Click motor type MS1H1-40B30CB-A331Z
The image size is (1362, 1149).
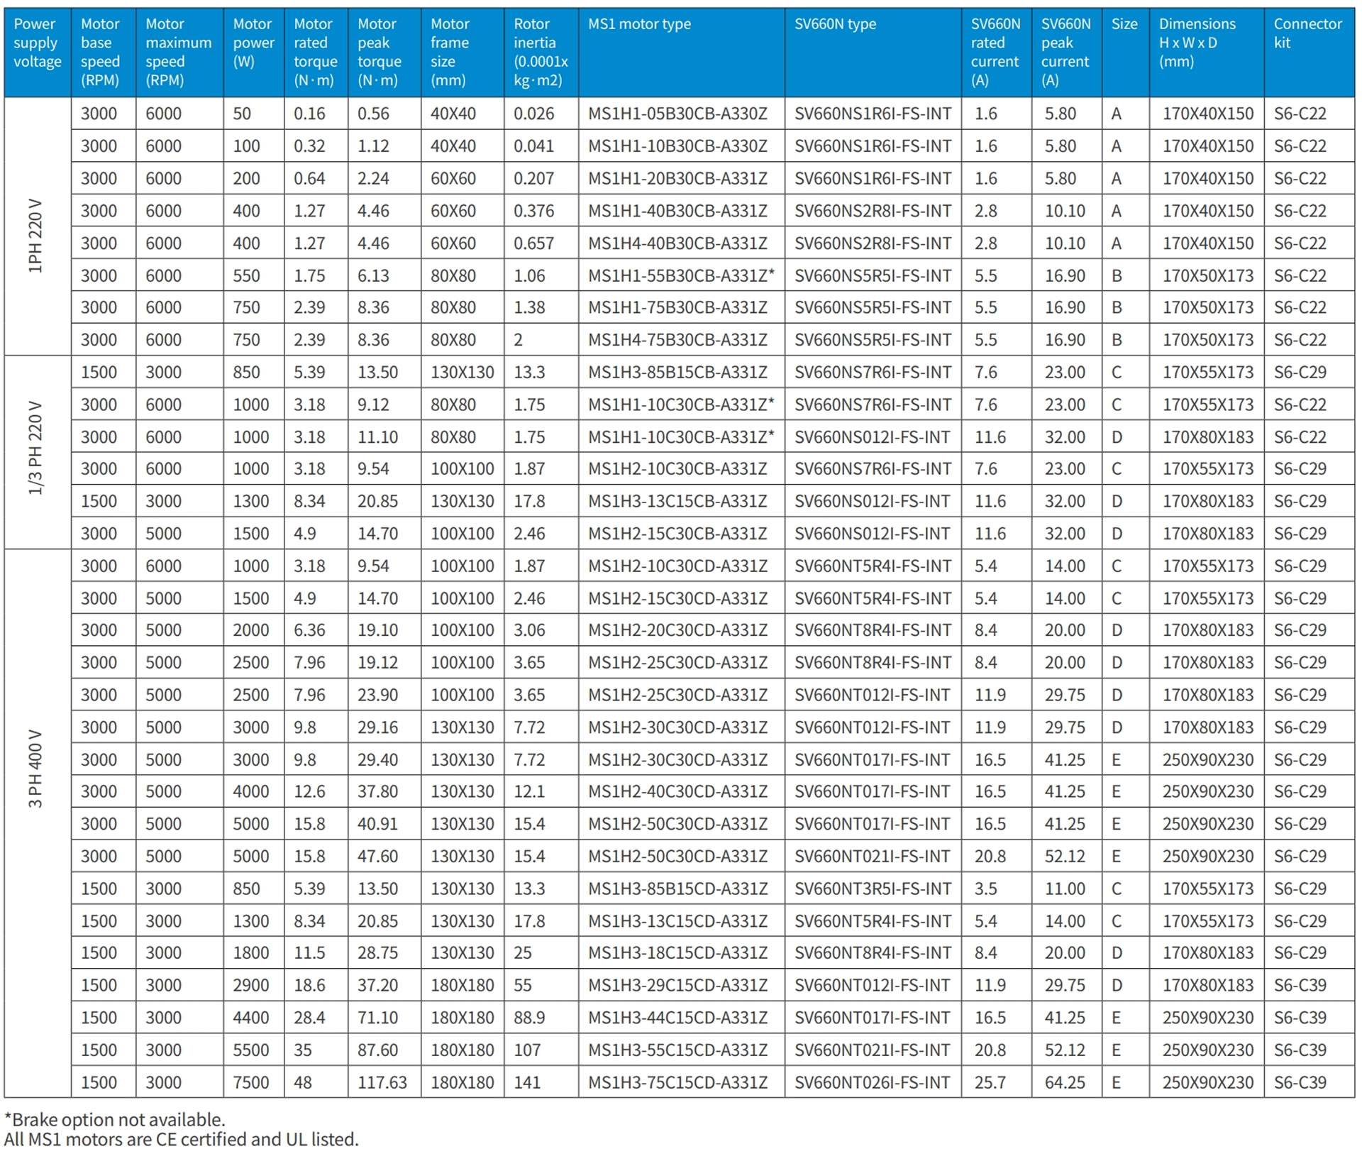[x=677, y=211]
